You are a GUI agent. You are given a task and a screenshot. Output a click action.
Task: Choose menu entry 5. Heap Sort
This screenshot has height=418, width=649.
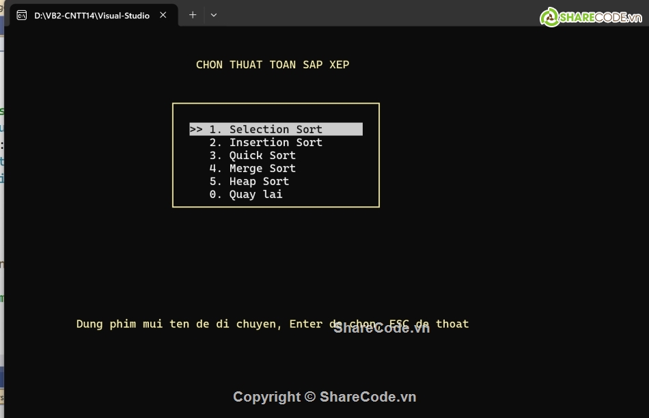point(249,181)
